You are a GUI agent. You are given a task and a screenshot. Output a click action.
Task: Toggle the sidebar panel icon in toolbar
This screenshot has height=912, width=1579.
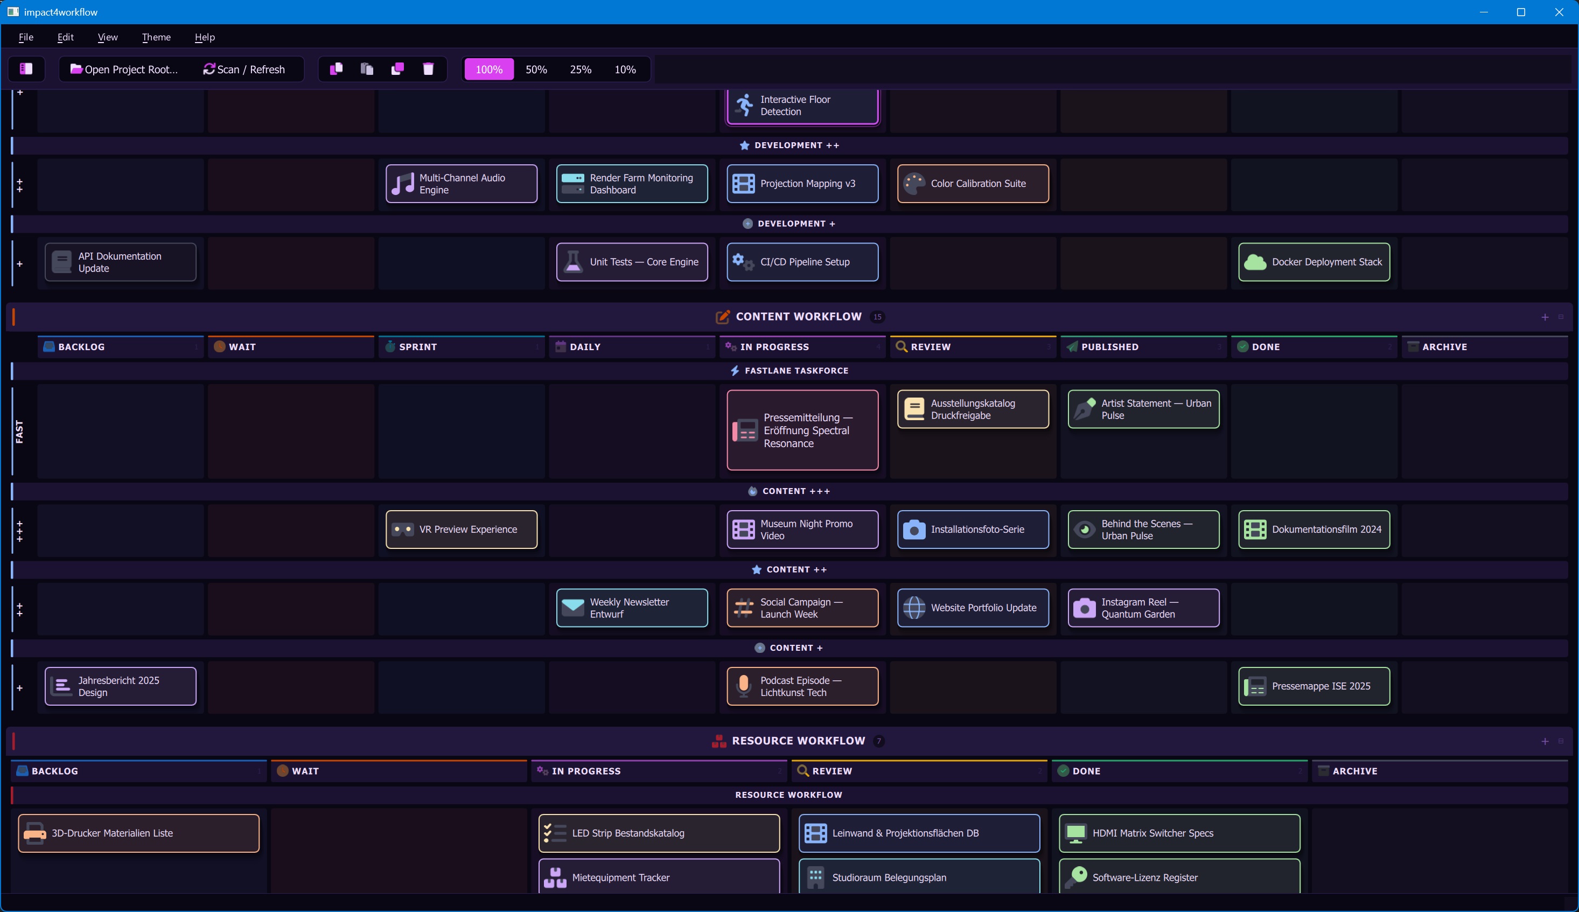26,69
